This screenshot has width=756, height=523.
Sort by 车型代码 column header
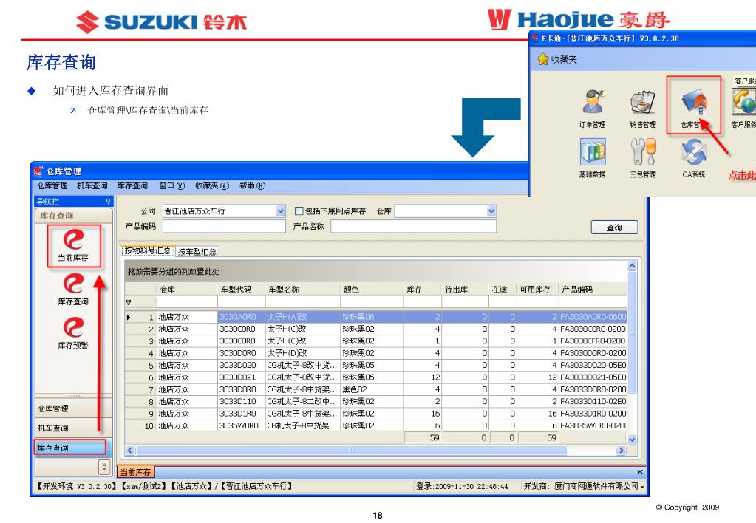(x=241, y=290)
